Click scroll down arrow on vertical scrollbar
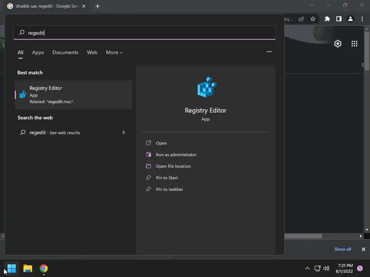 pyautogui.click(x=367, y=230)
